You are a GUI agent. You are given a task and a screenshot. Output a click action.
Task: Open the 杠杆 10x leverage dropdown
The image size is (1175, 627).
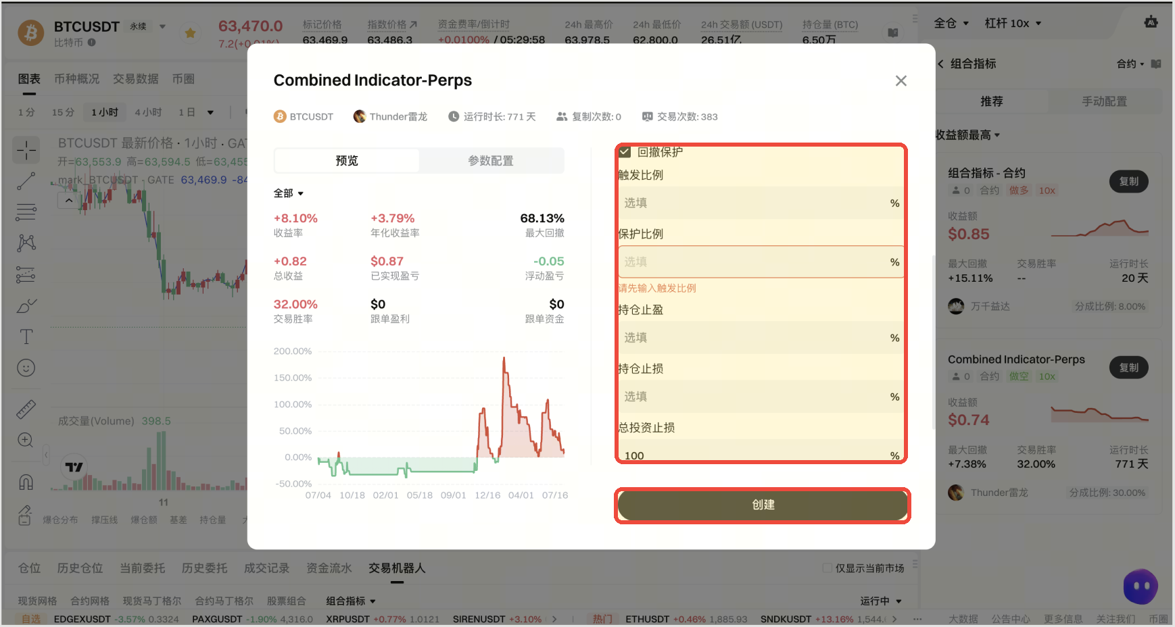(x=1013, y=23)
